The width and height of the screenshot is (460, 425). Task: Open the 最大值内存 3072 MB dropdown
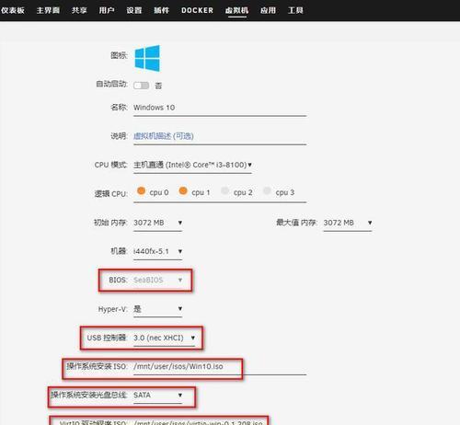tap(348, 223)
